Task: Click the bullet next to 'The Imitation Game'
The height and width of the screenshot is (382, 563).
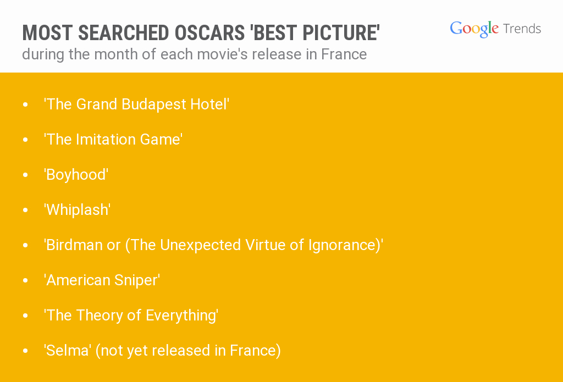Action: tap(25, 140)
